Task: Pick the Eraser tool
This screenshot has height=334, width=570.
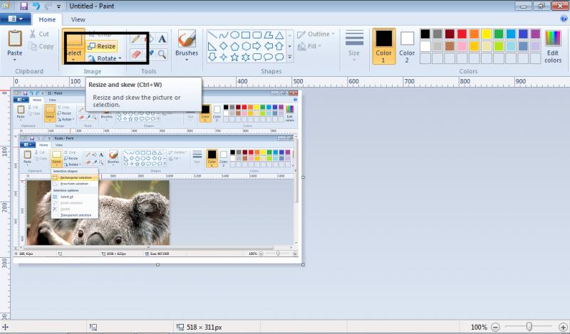Action: pos(138,53)
